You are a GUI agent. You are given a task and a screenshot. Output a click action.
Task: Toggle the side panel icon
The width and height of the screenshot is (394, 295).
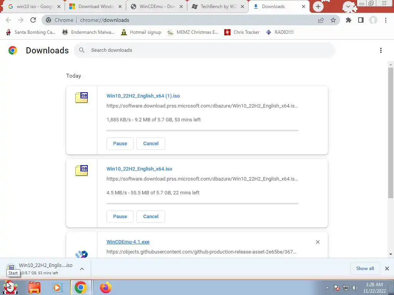tap(361, 20)
